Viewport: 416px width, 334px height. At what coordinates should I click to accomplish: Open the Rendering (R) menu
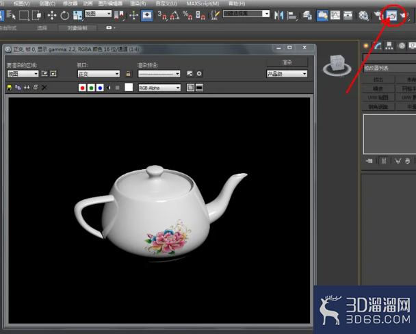(138, 3)
